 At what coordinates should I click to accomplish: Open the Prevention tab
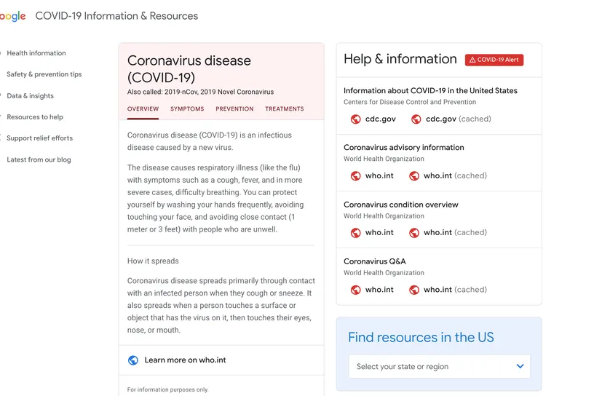[234, 108]
